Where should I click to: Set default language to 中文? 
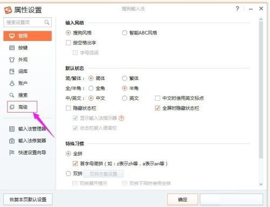[91, 98]
